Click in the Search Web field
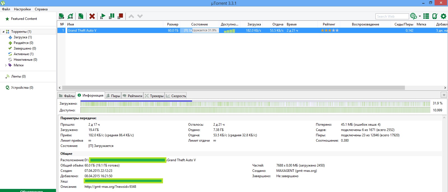 [x=392, y=17]
